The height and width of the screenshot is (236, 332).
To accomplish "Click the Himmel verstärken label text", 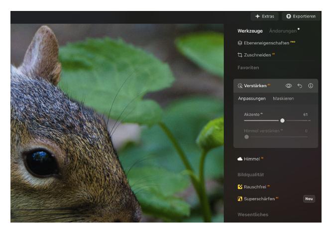I will pyautogui.click(x=261, y=131).
